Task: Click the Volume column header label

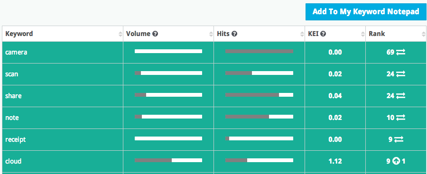Action: [x=138, y=34]
